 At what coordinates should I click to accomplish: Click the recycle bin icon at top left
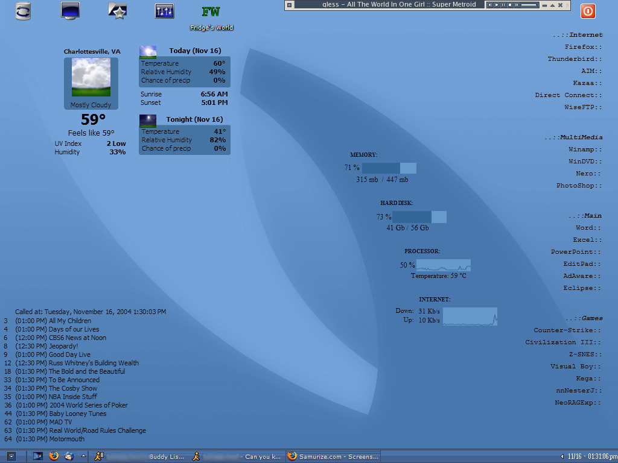click(23, 11)
